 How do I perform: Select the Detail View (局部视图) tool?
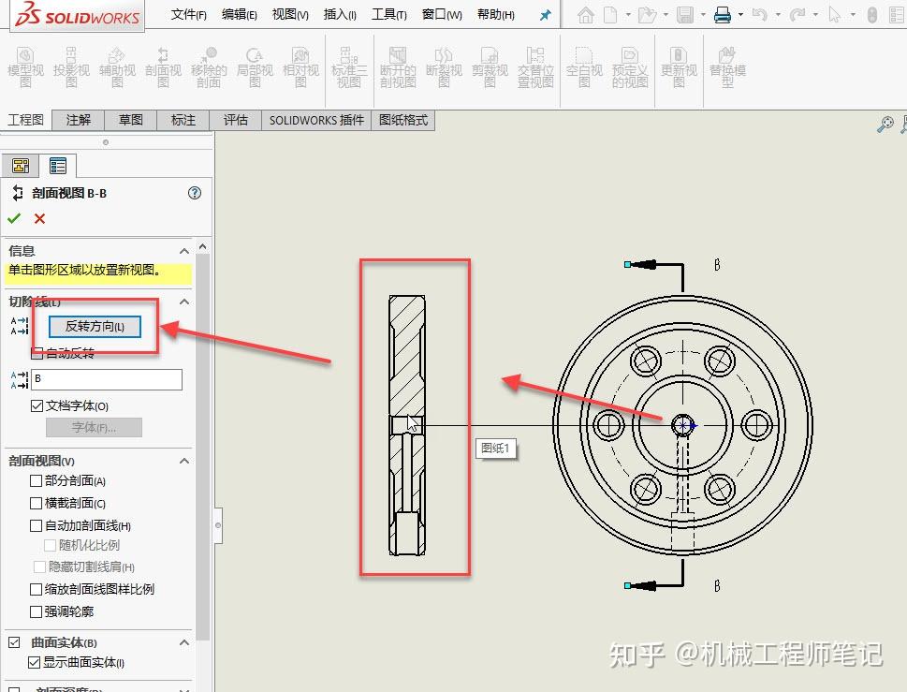pyautogui.click(x=255, y=67)
